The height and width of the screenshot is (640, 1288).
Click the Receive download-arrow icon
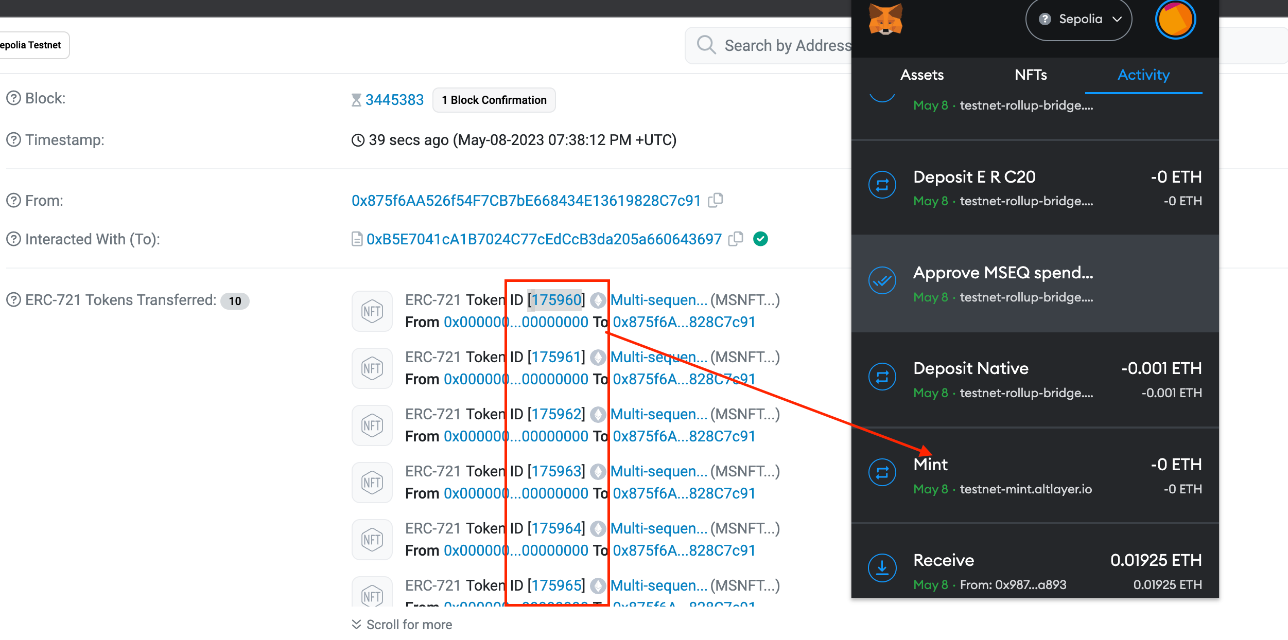point(882,568)
